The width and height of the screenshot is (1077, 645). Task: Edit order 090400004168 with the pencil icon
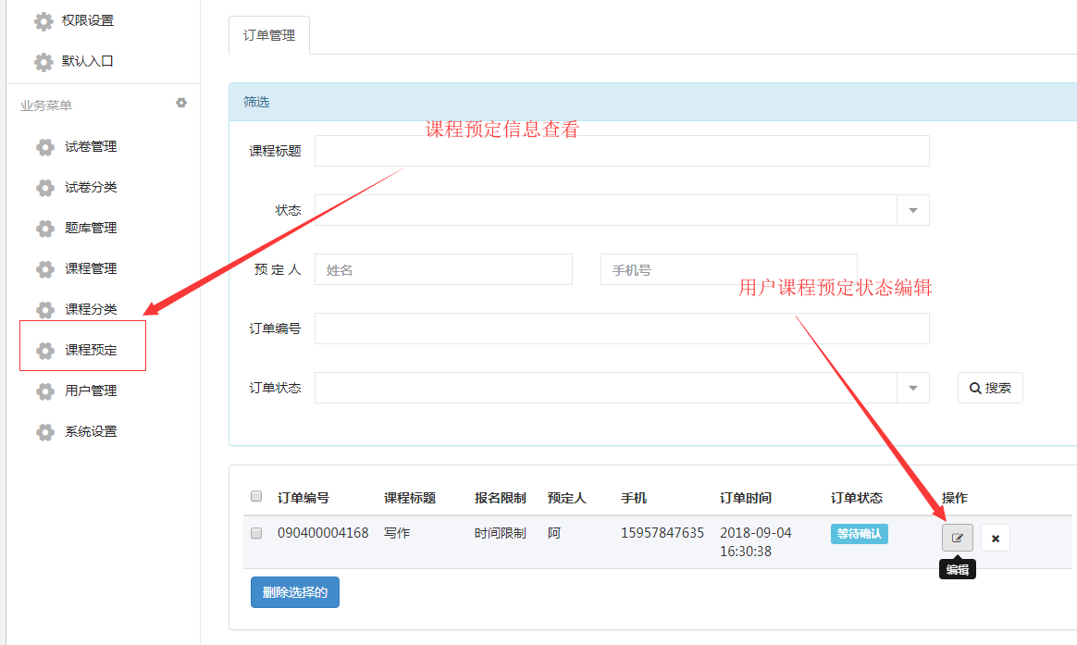[958, 538]
